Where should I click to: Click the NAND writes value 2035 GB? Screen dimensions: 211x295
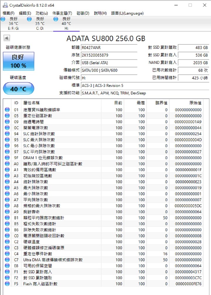[193, 63]
